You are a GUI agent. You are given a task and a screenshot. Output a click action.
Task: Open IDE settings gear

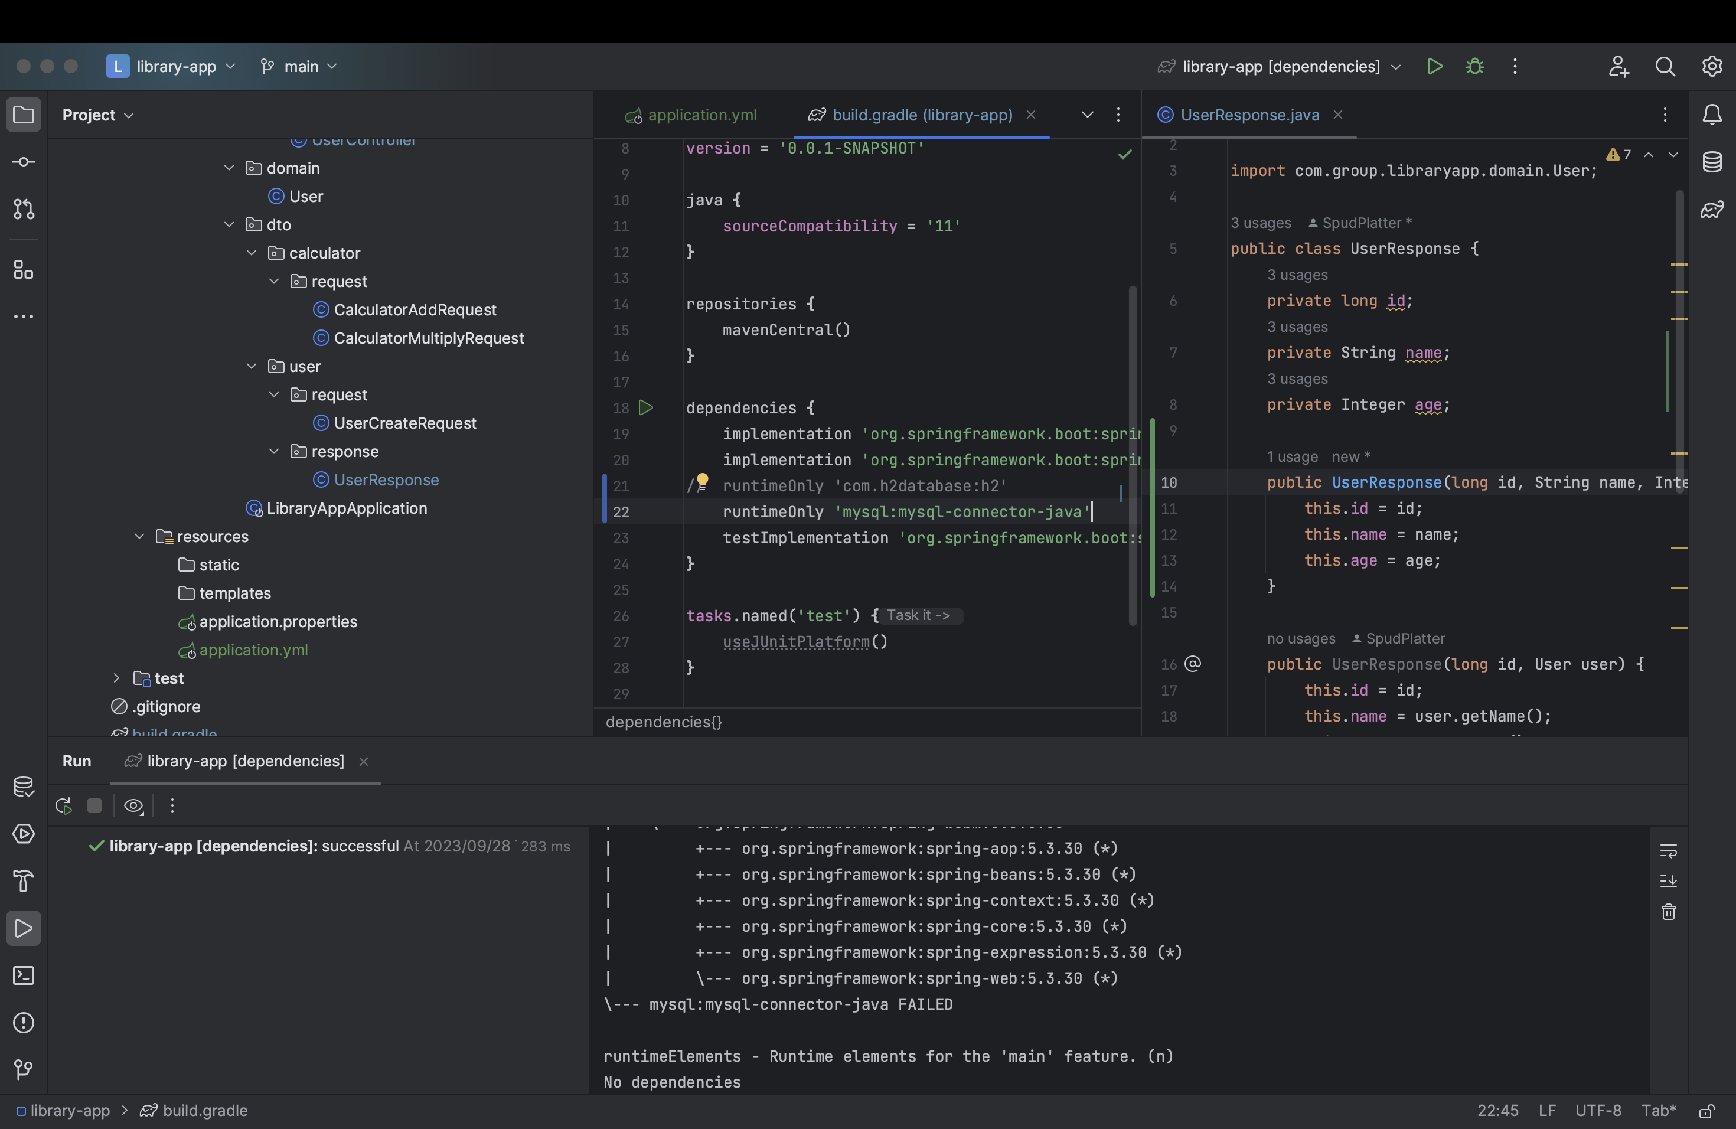(x=1712, y=66)
